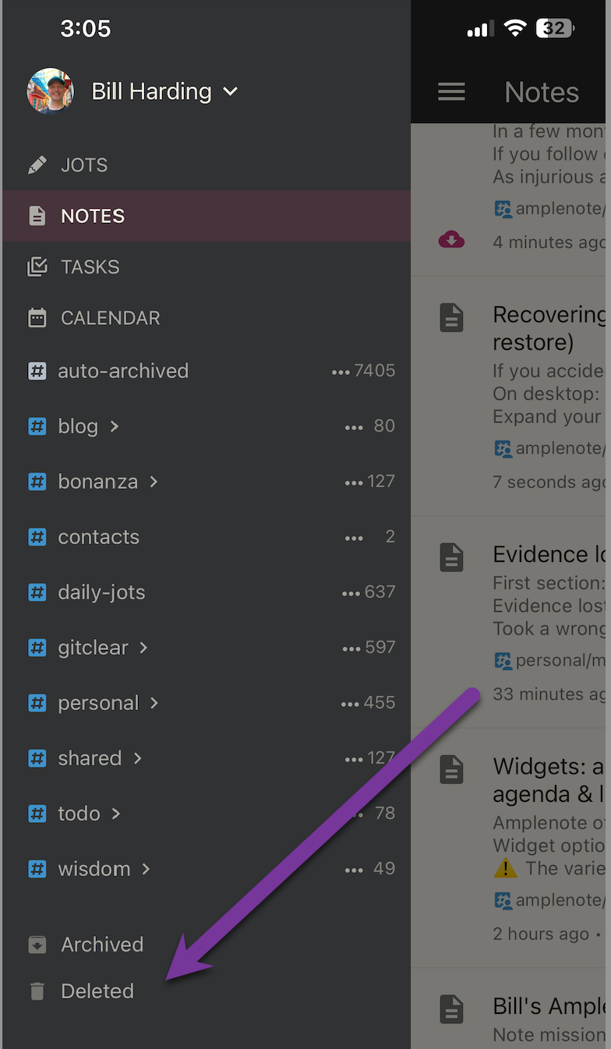Click the Calendar icon in the sidebar
The width and height of the screenshot is (611, 1049).
(x=37, y=317)
